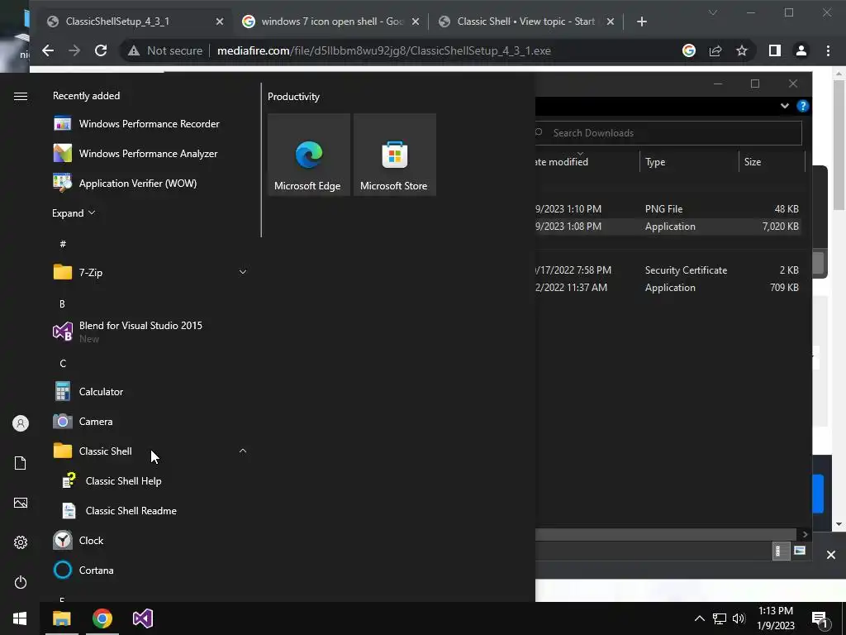
Task: Open the Start menu hamburger icon
Action: click(x=21, y=96)
